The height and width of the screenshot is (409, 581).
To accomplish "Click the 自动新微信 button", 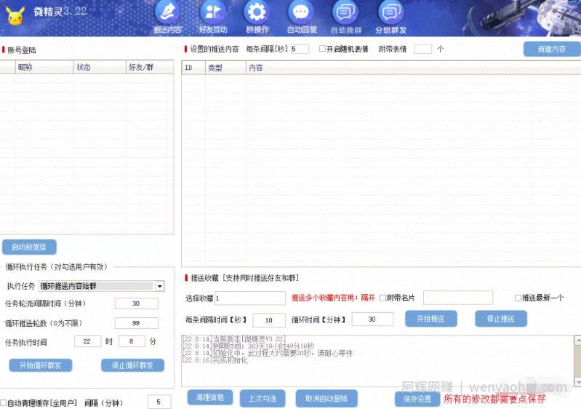I will coord(29,247).
